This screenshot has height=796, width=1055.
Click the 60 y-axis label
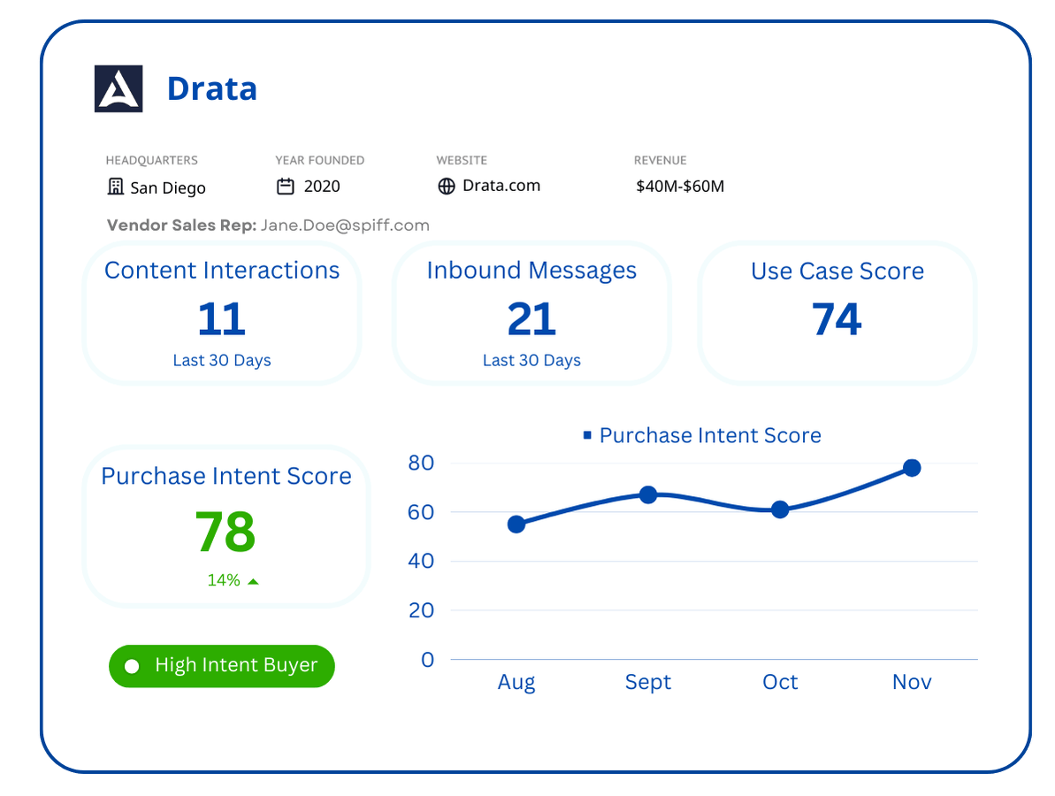421,512
